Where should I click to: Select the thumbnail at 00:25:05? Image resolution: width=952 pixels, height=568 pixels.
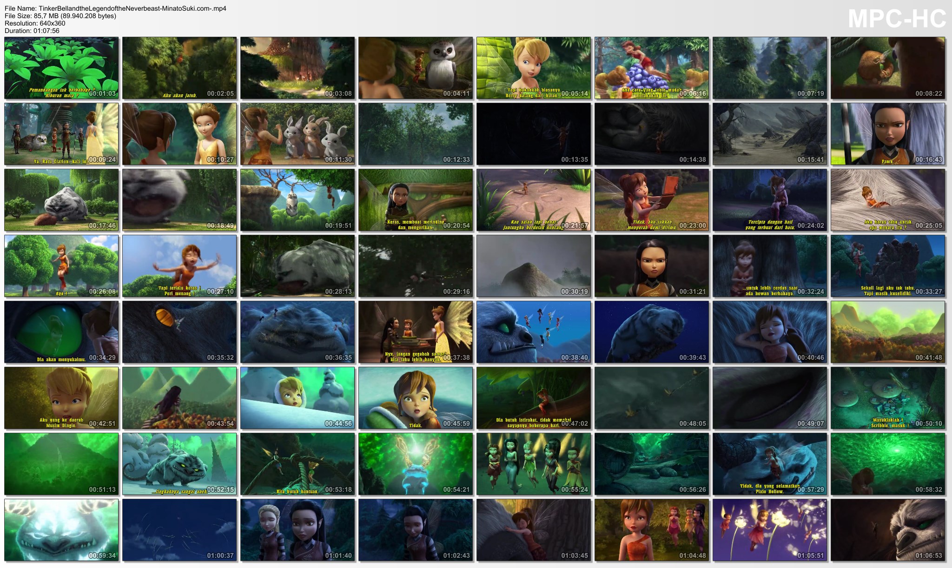point(888,200)
